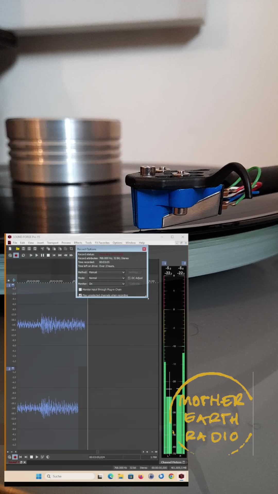This screenshot has height=494, width=278.
Task: Open the Edit menu
Action: click(23, 243)
